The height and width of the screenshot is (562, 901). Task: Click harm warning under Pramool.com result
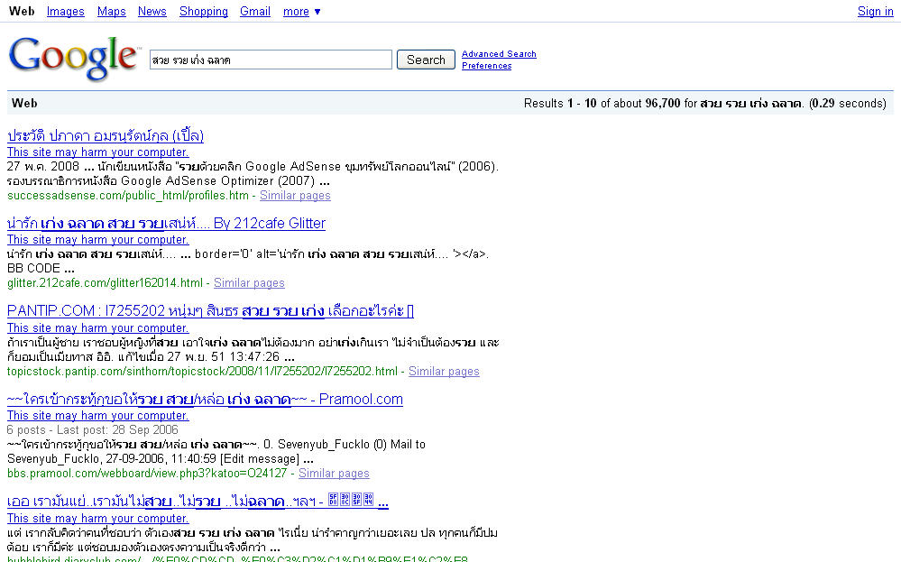point(97,416)
